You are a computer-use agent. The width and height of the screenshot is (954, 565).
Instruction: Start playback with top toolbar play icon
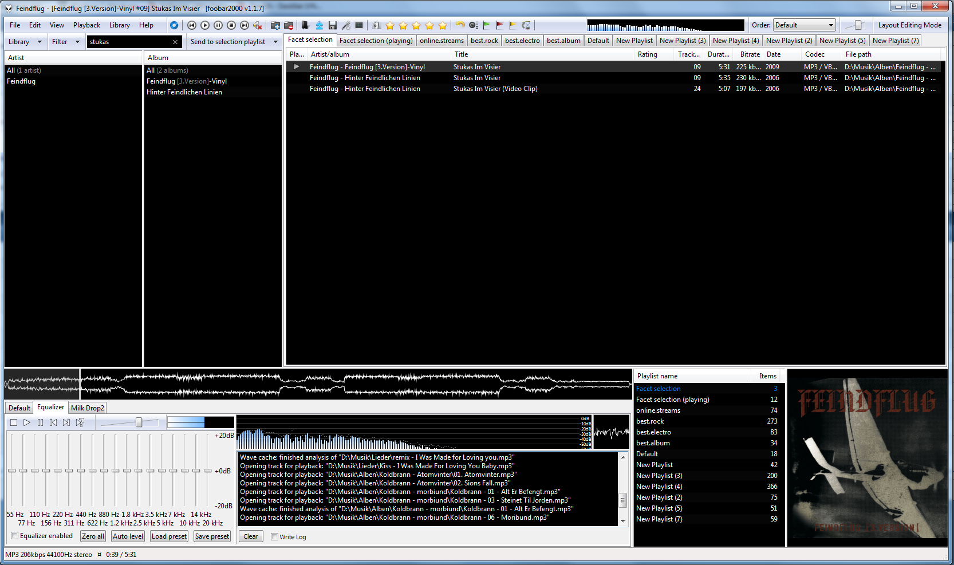tap(205, 25)
